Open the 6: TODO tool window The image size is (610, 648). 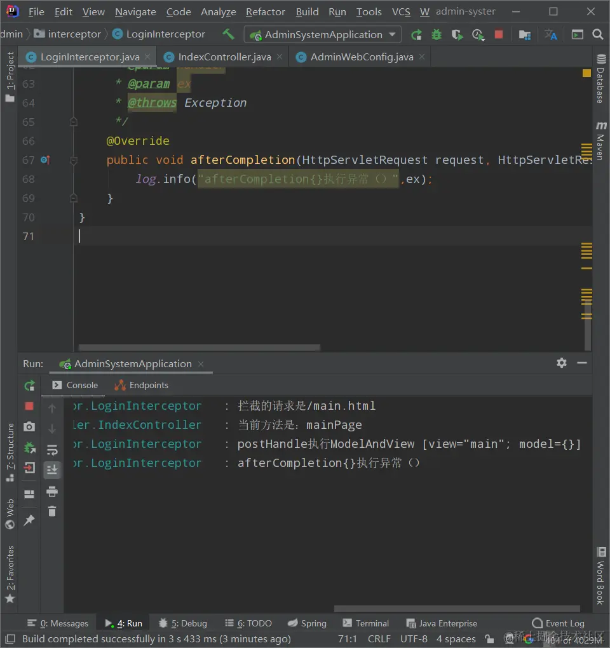click(x=248, y=623)
